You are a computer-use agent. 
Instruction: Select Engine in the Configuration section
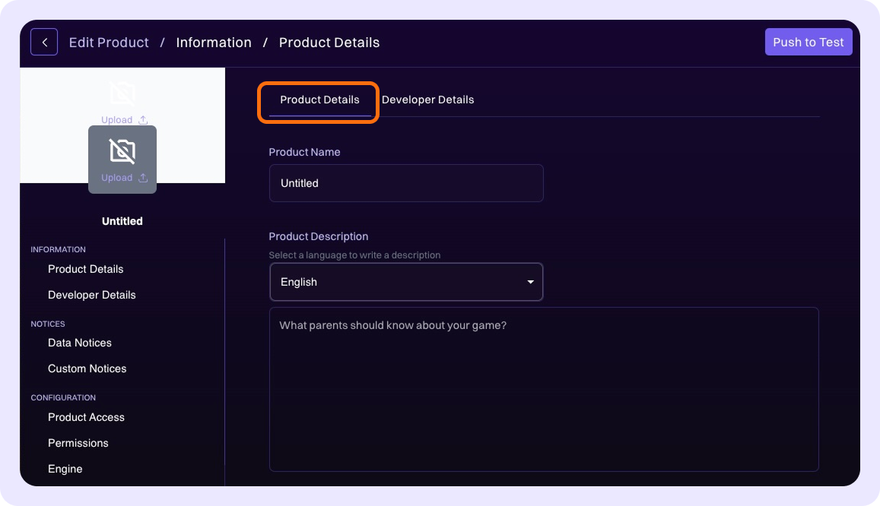[65, 469]
